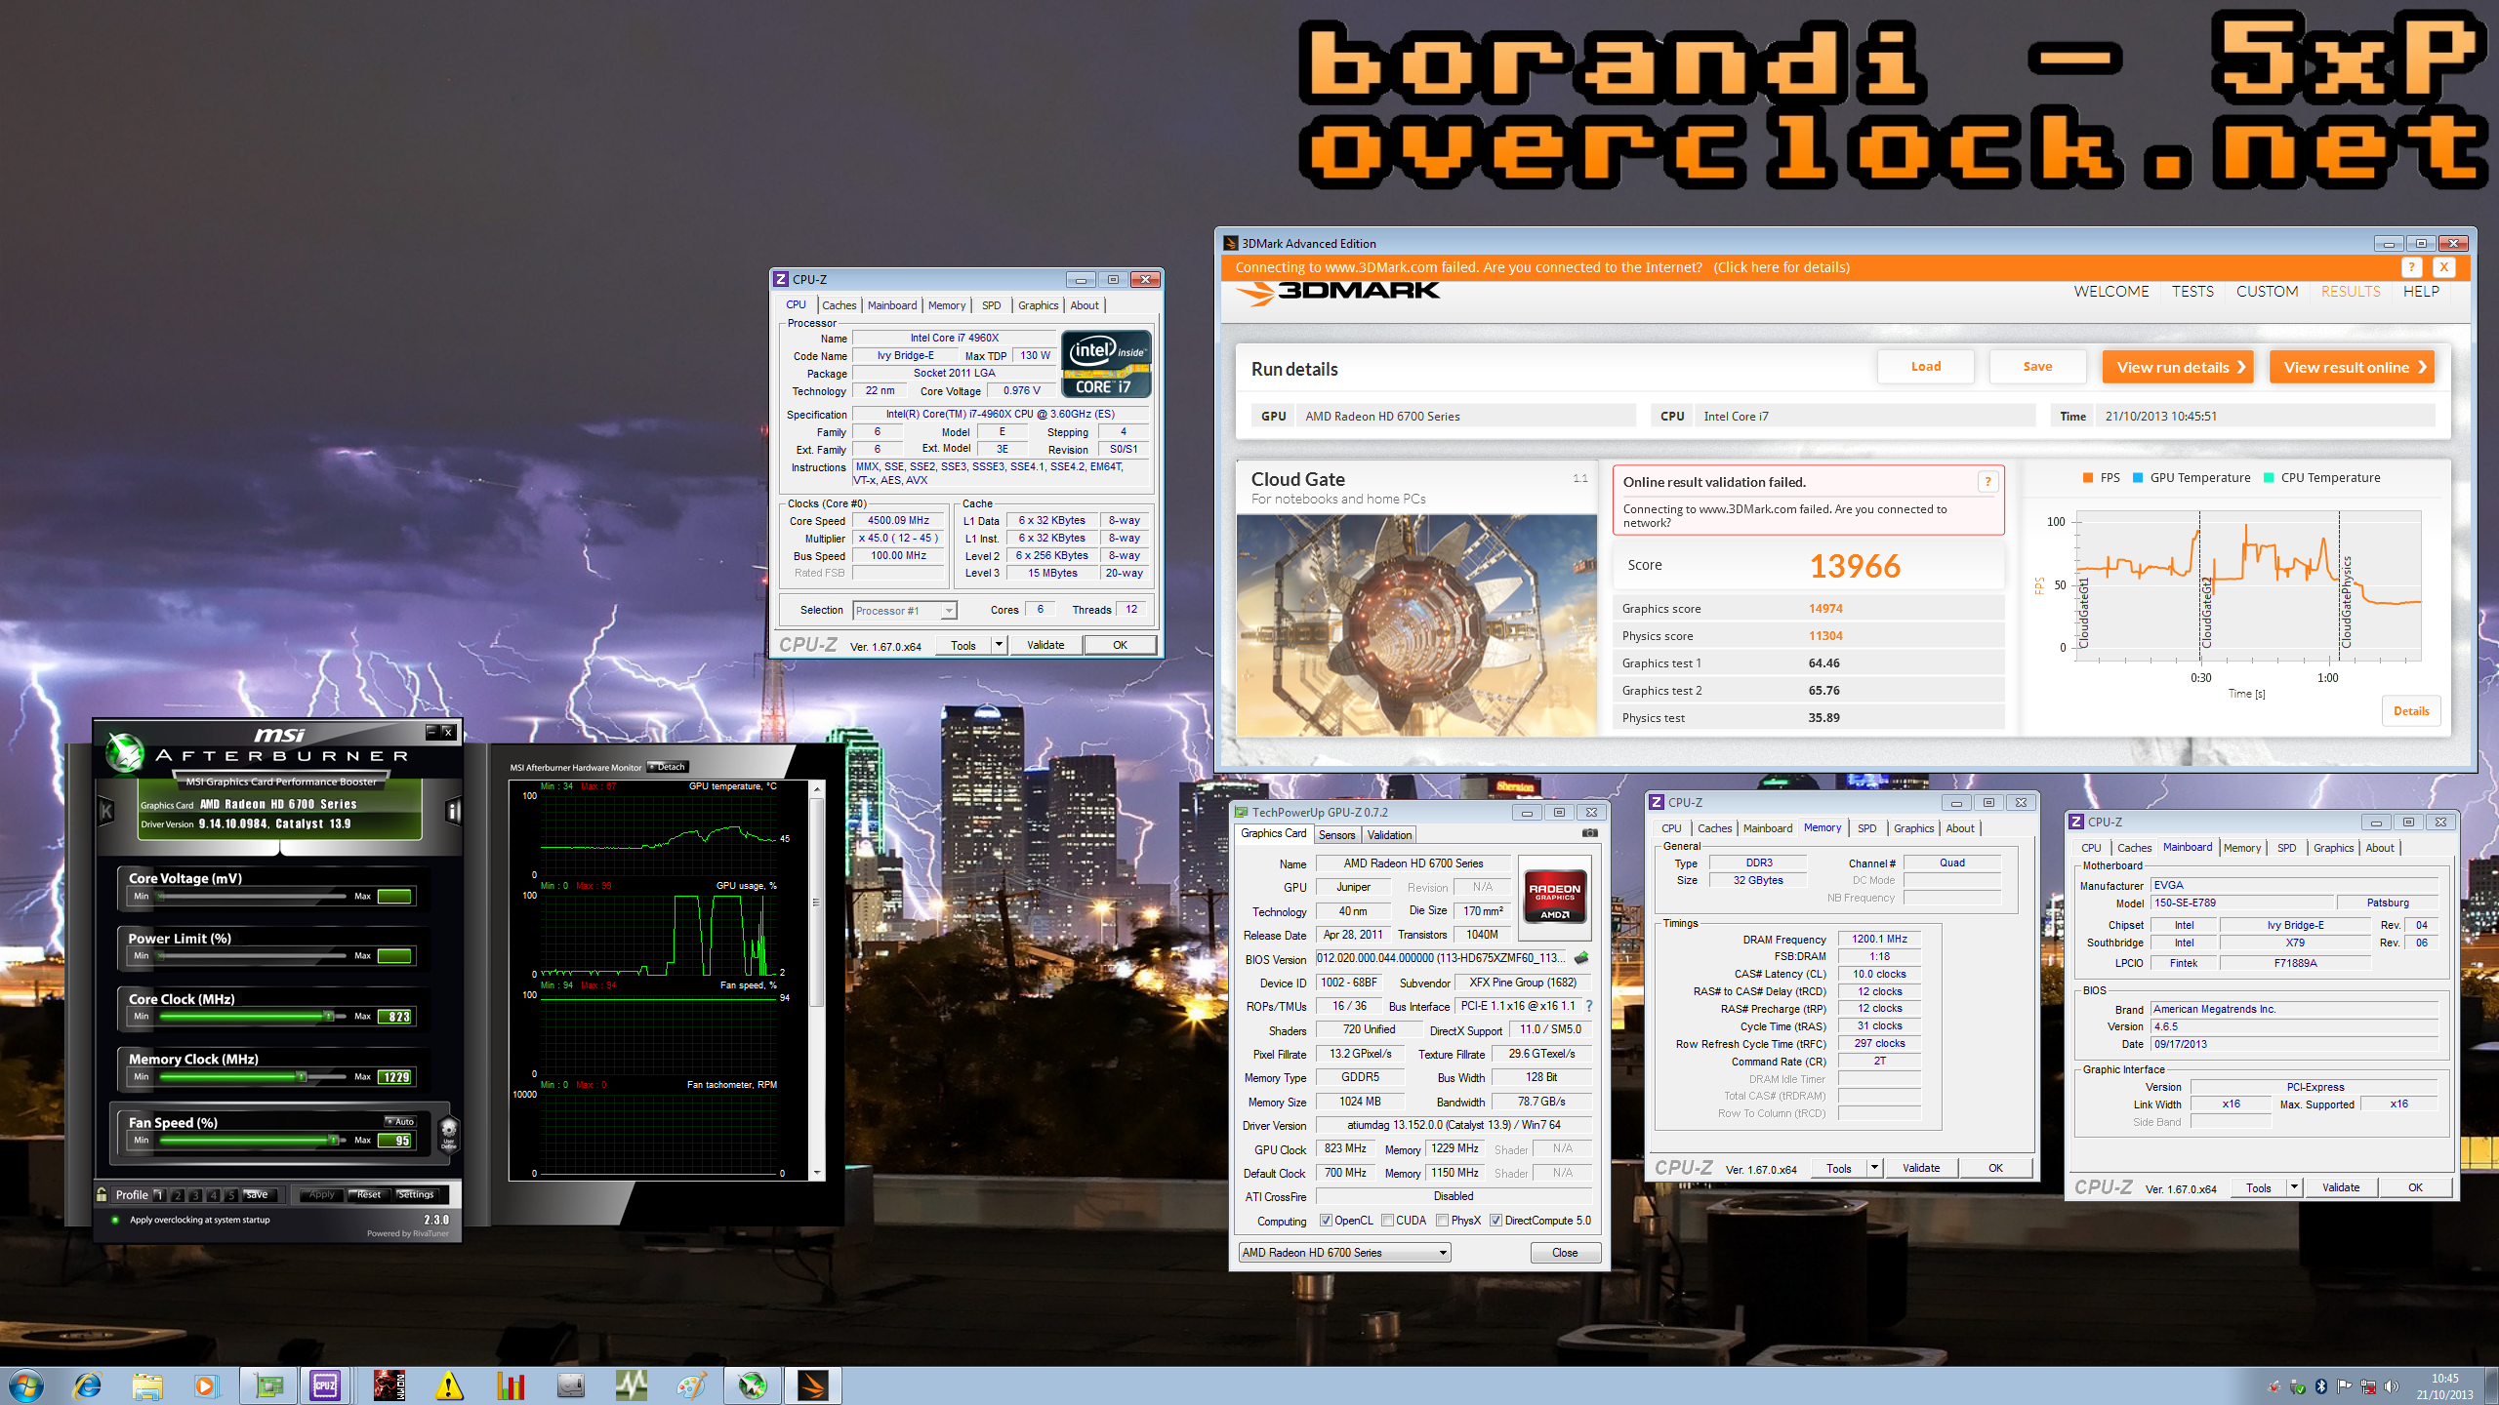
Task: Click GPU-Z screenshot camera icon
Action: (1590, 833)
